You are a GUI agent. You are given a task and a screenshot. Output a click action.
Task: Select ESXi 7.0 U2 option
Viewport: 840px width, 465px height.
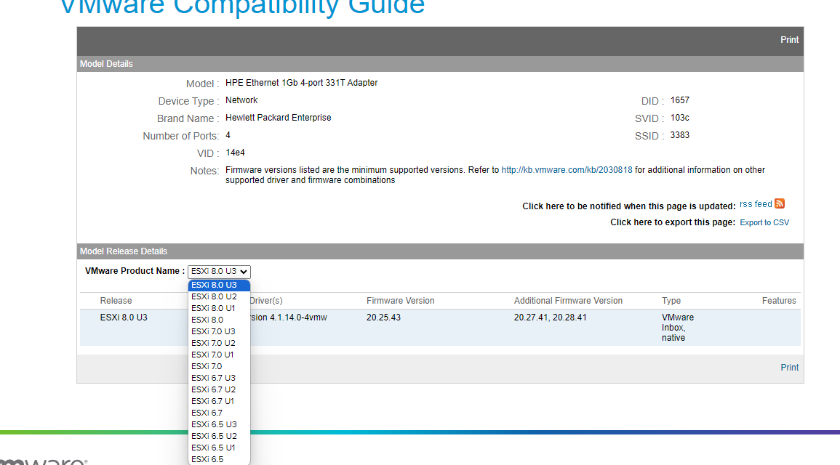coord(219,343)
